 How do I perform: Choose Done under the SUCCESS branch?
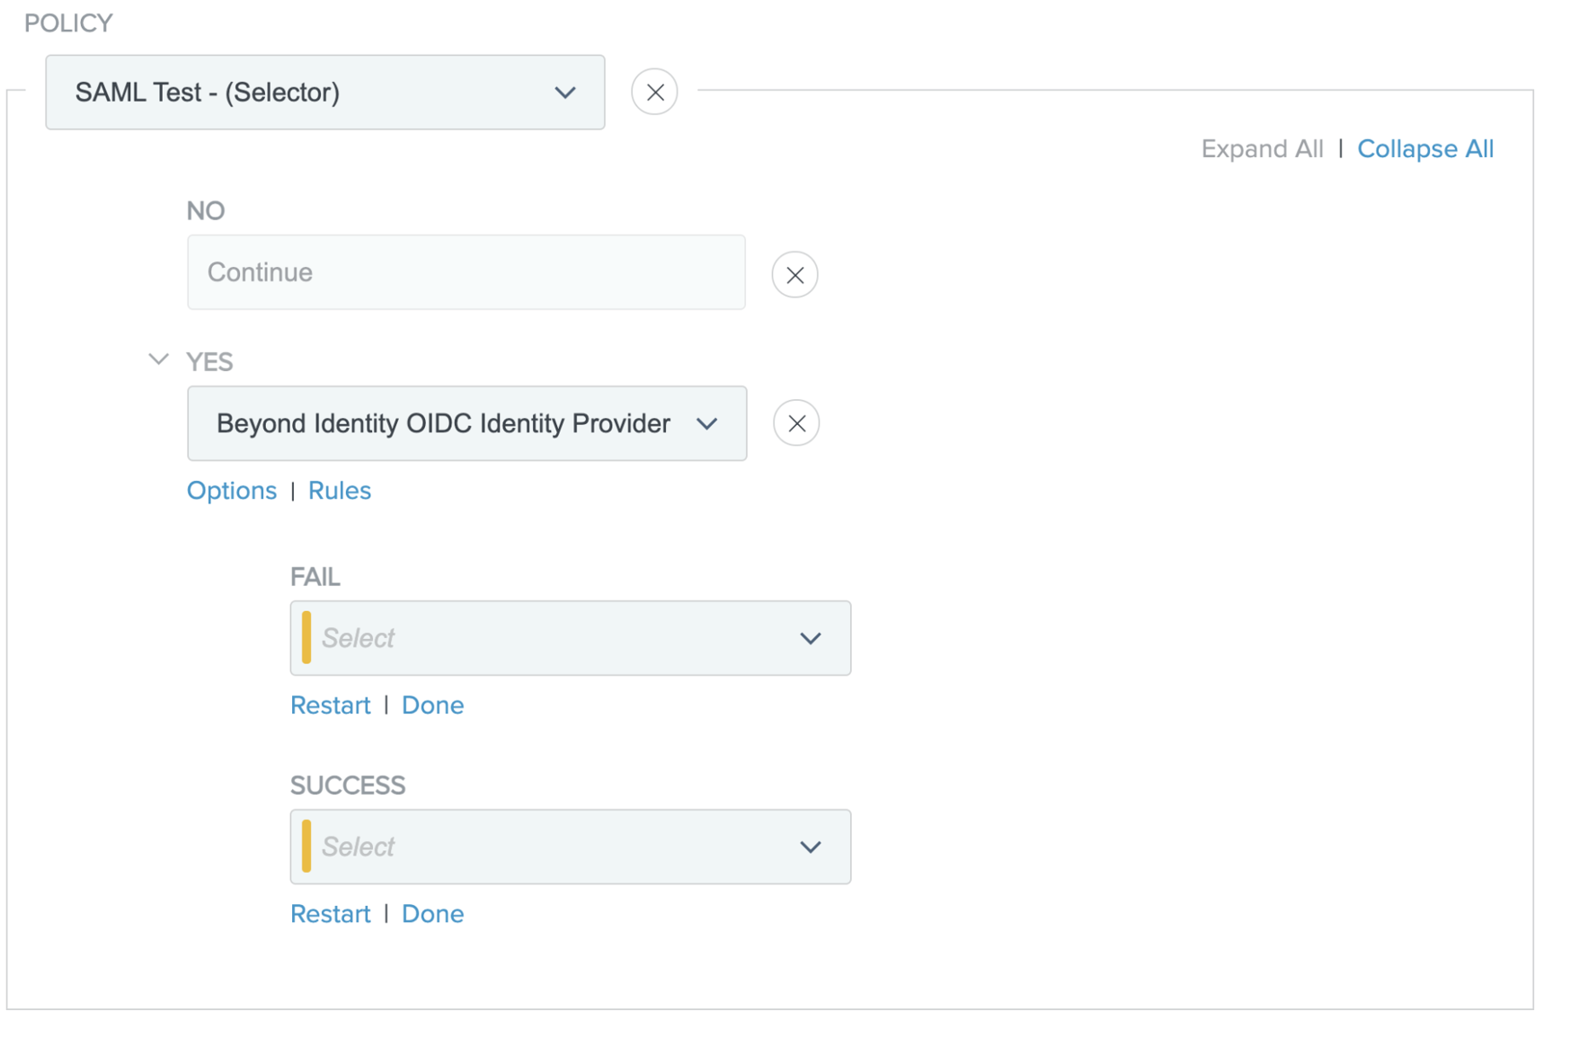[432, 914]
